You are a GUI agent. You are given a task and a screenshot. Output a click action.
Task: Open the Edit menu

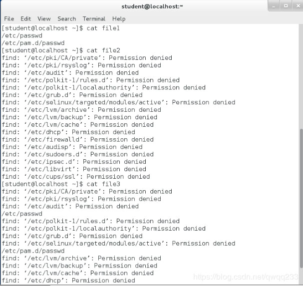[x=25, y=18]
